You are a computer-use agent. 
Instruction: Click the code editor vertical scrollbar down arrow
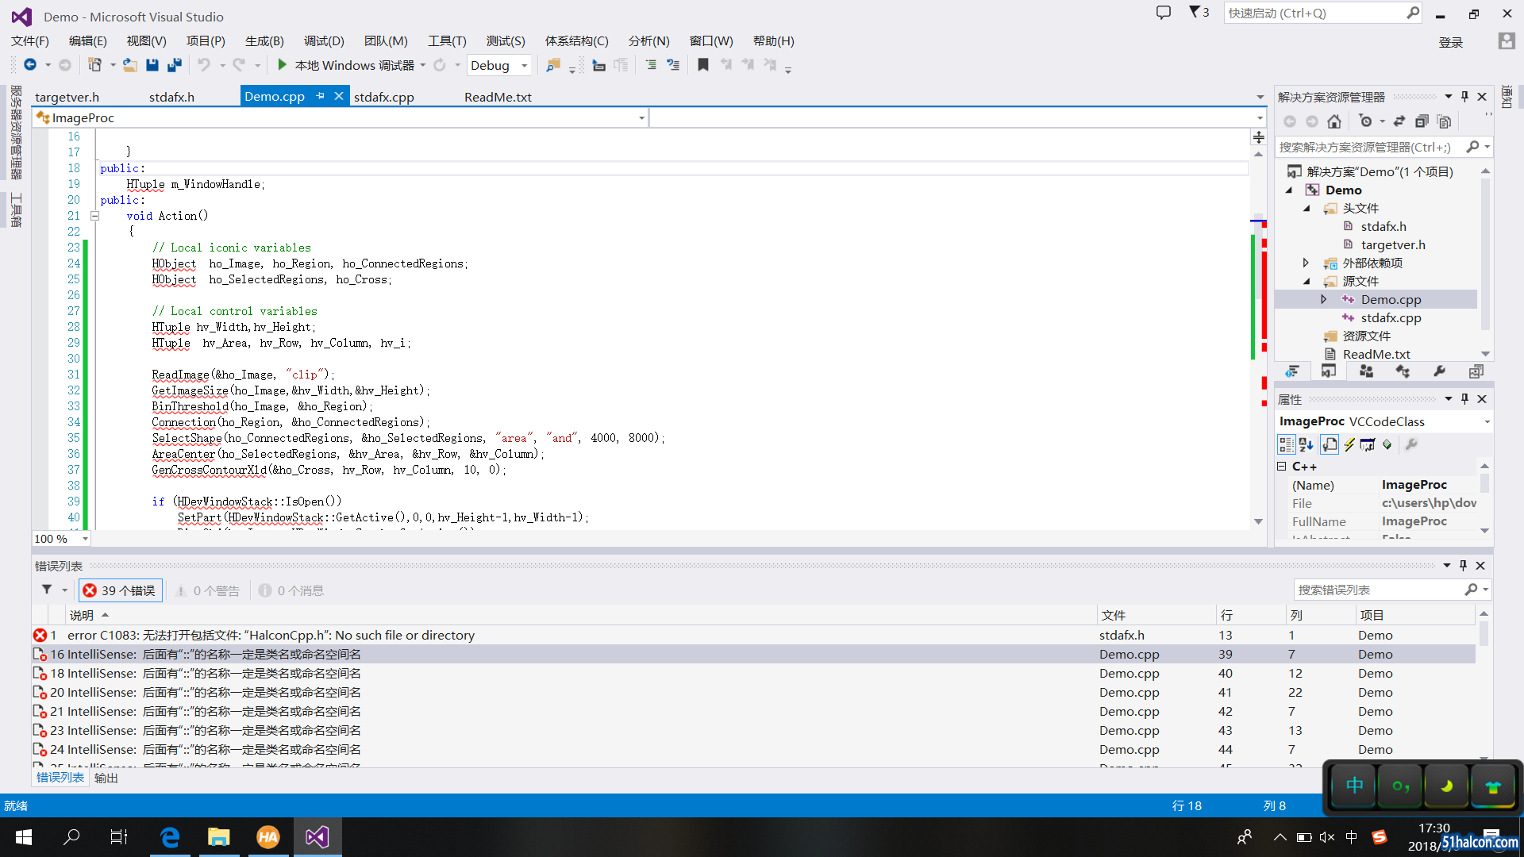1258,521
